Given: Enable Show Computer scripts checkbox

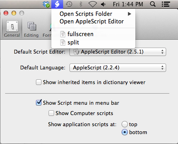Looking at the screenshot, I should tap(51, 113).
